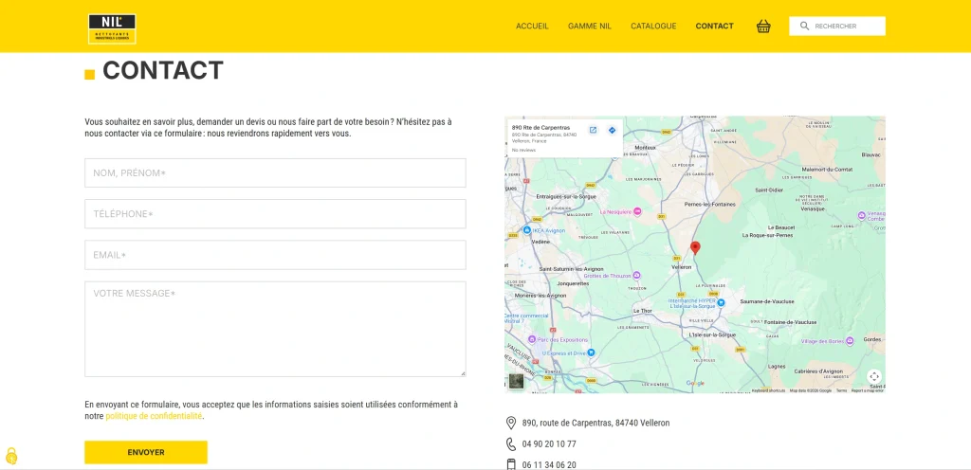Image resolution: width=971 pixels, height=470 pixels.
Task: Switch to satellite layer thumbnail
Action: [x=516, y=381]
